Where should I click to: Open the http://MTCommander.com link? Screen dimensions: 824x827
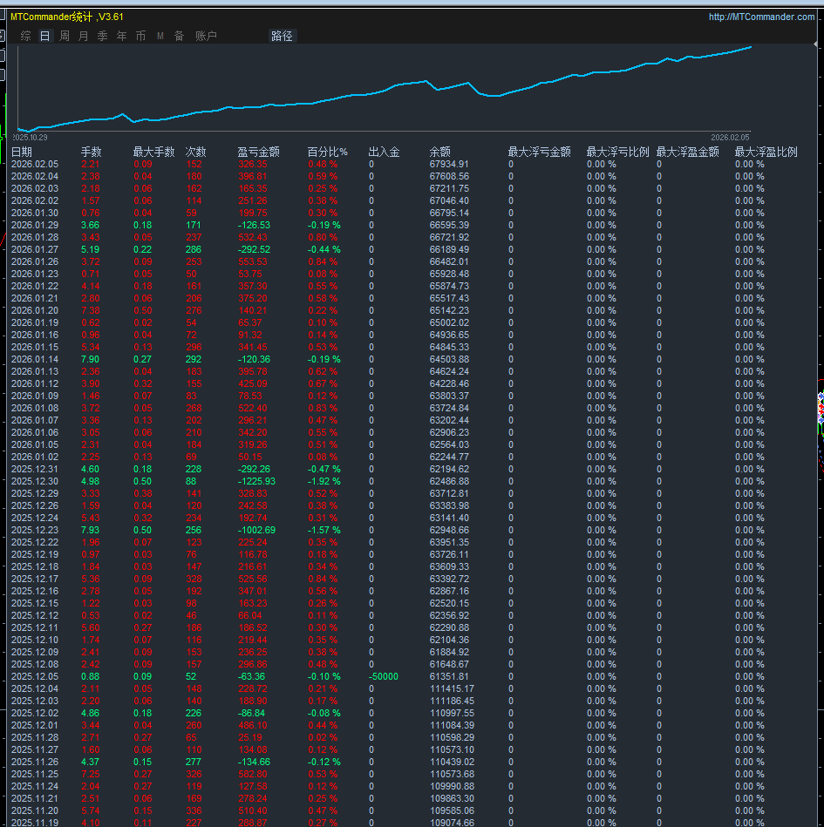coord(761,17)
